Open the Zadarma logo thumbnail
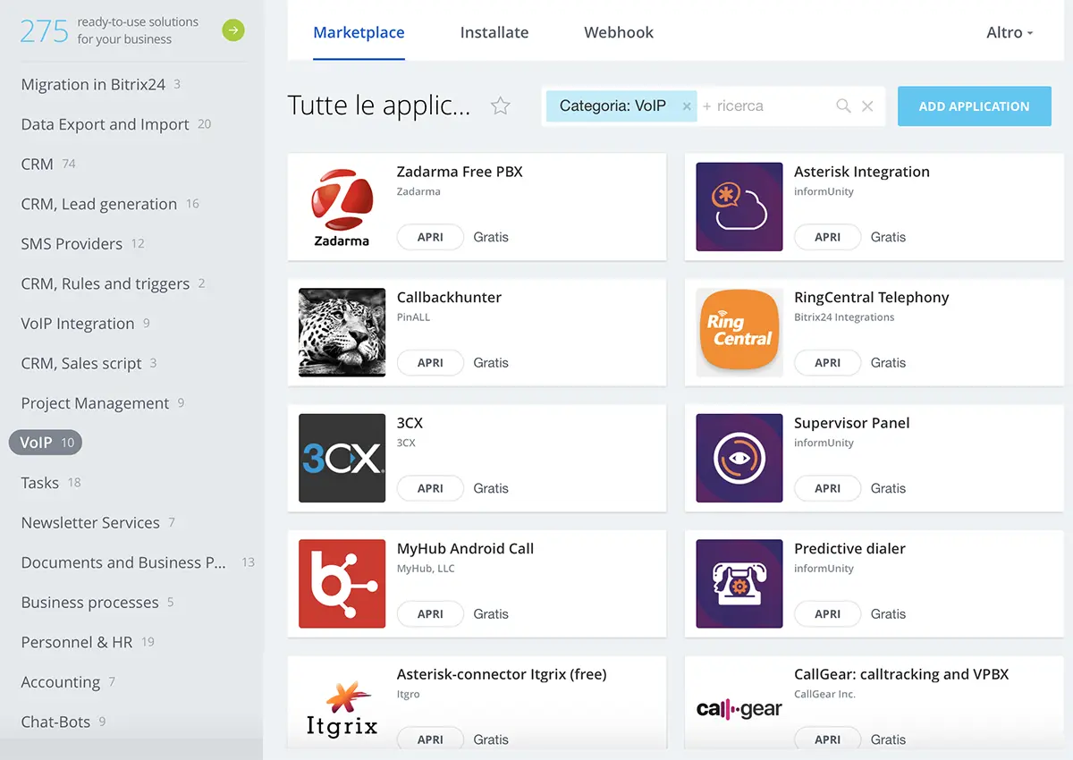 click(342, 207)
